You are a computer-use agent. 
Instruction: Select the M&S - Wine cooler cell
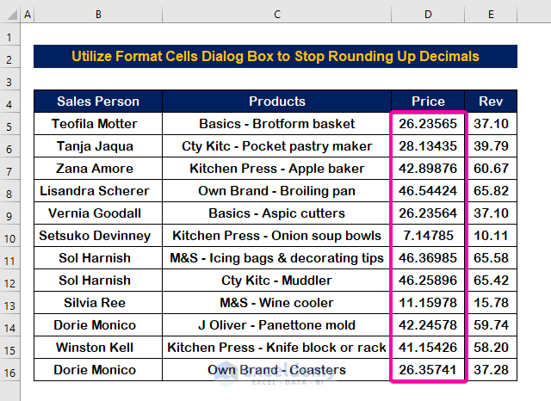click(x=276, y=303)
